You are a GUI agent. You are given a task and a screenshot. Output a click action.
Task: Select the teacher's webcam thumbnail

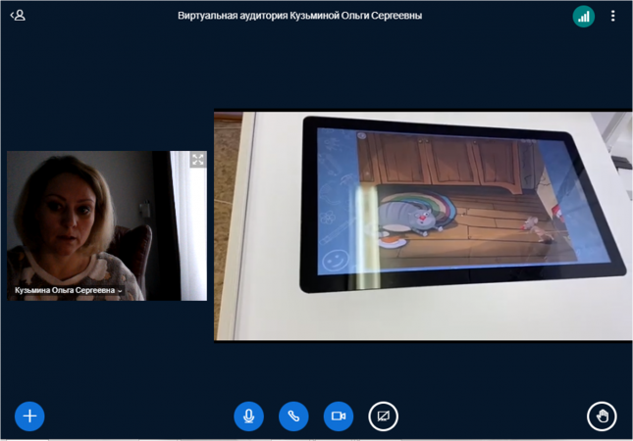click(107, 225)
